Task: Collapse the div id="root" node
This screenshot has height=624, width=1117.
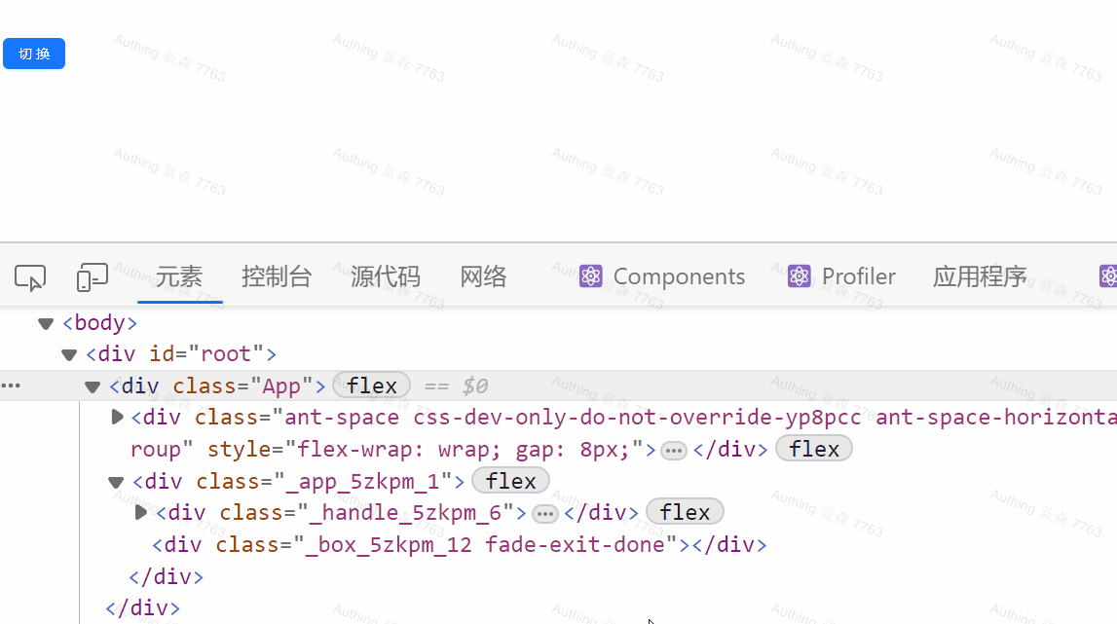Action: [69, 354]
